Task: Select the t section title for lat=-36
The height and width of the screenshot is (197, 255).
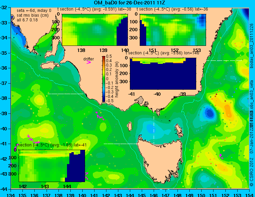Action: coord(172,9)
